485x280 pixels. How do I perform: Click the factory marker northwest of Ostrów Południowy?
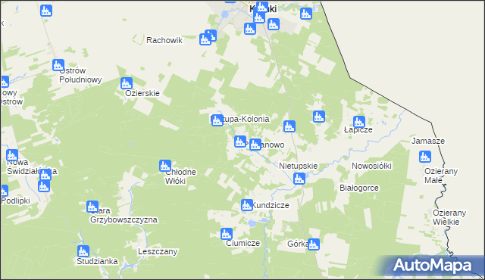coord(46,11)
